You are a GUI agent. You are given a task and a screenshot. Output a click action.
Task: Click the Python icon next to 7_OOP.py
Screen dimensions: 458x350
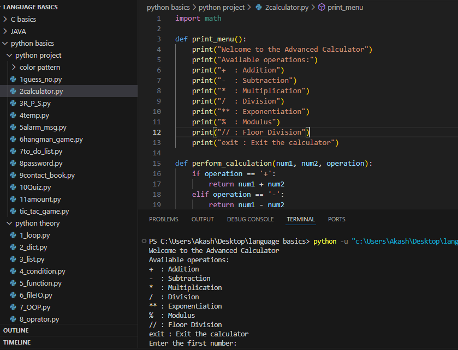click(x=14, y=307)
